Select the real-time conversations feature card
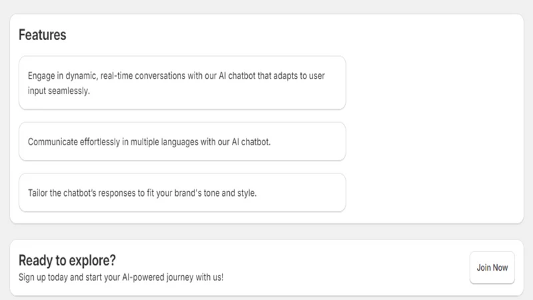 pos(182,83)
